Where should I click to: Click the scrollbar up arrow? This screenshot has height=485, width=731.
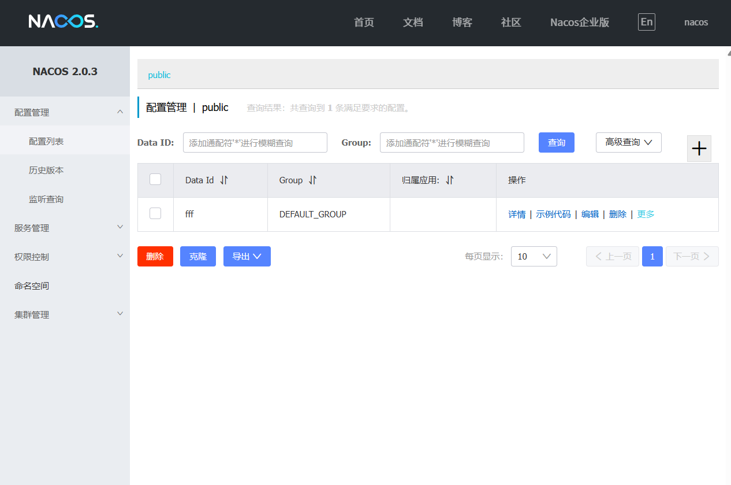(x=728, y=53)
